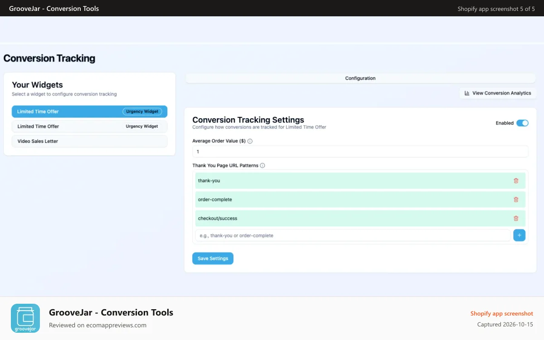Click Save Settings button
This screenshot has height=340, width=544.
point(213,258)
